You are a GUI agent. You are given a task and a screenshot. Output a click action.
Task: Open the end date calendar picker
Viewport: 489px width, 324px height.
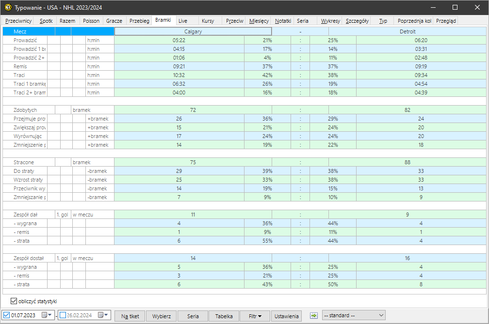click(103, 316)
